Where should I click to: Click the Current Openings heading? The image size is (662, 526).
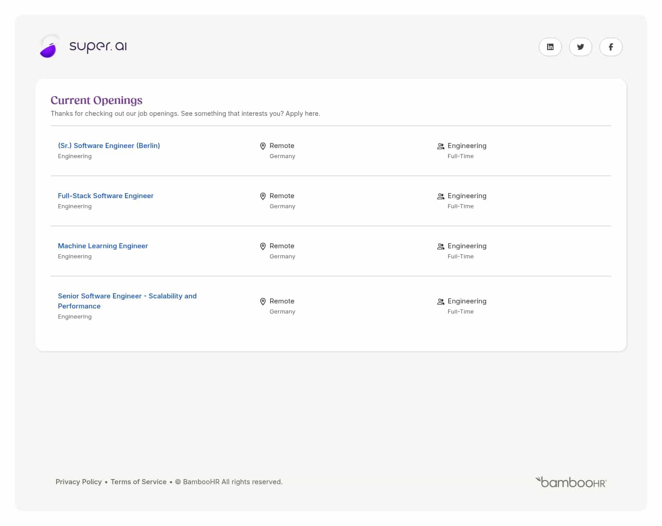(97, 100)
